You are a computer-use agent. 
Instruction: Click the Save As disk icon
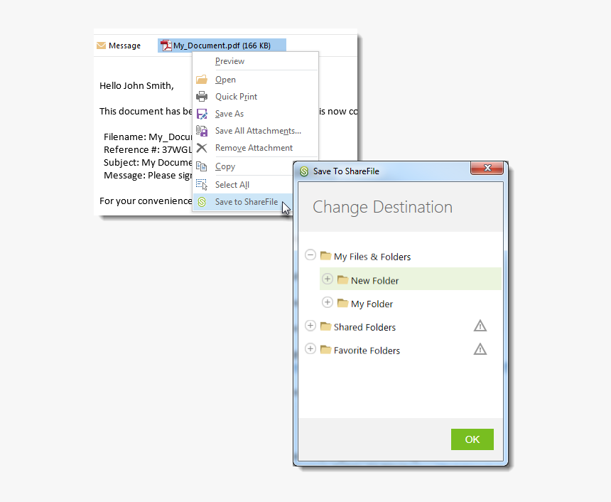[202, 114]
